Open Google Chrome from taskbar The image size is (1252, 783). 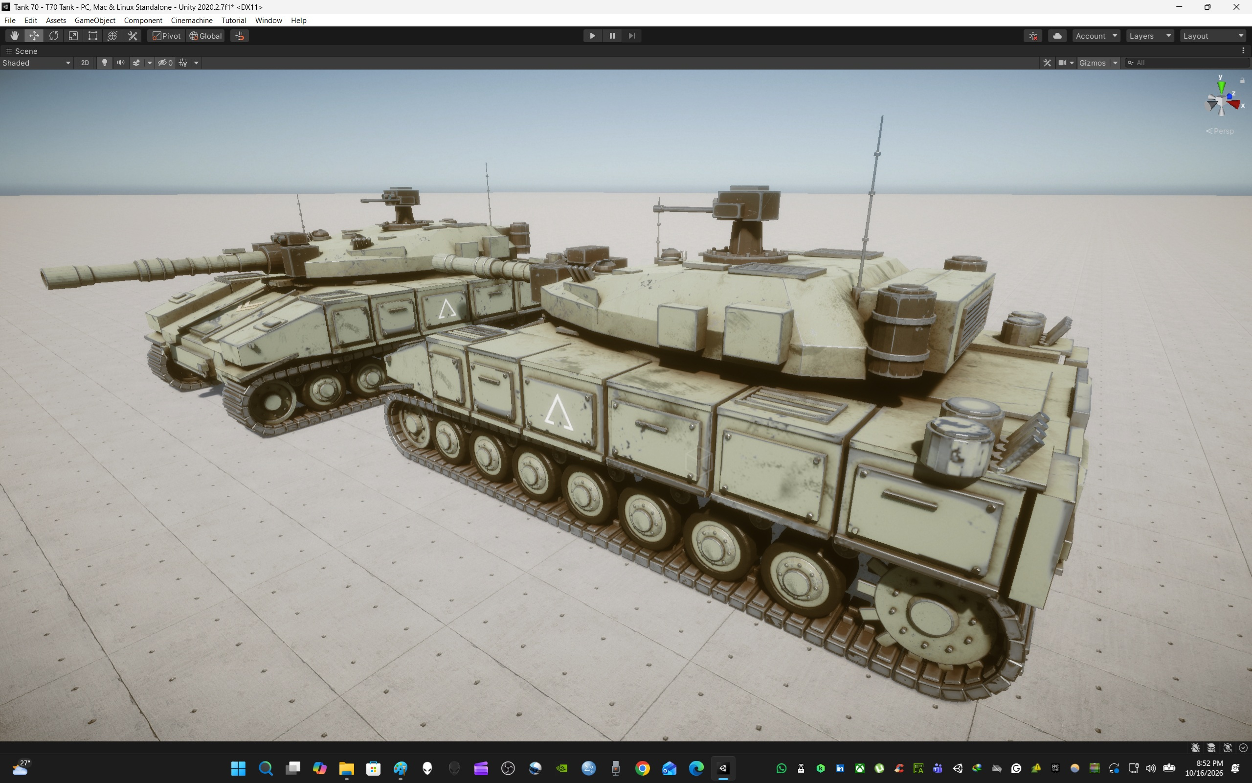(643, 768)
